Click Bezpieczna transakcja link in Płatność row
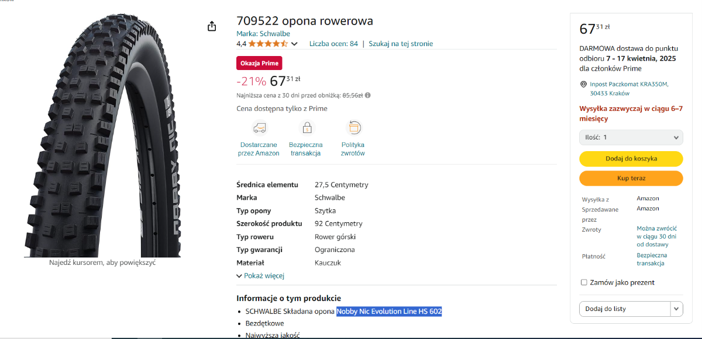This screenshot has height=339, width=702. point(652,259)
